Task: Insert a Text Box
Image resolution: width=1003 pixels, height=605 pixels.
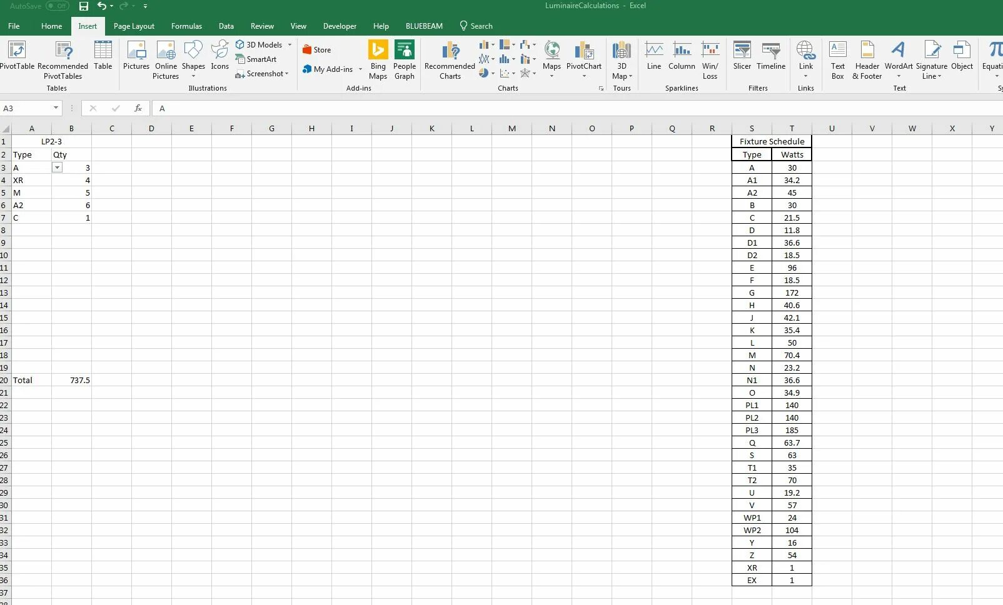Action: 838,60
